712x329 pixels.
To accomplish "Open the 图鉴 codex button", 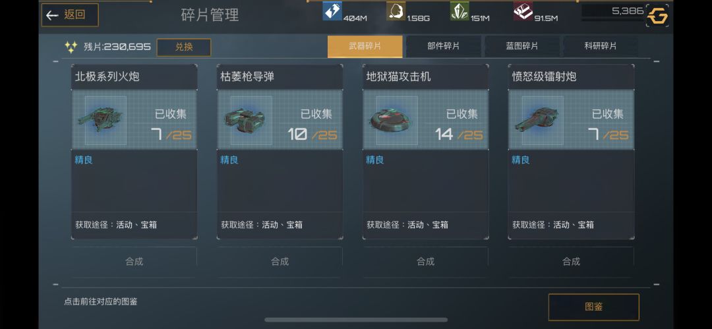I will [x=594, y=307].
